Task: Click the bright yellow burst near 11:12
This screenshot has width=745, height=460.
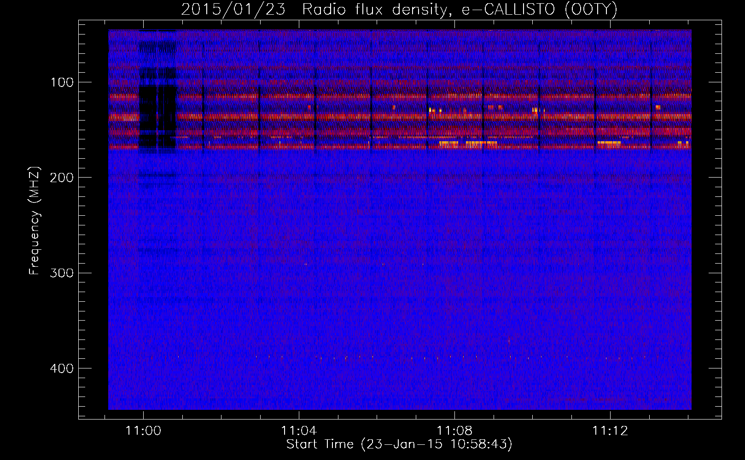Action: (609, 144)
